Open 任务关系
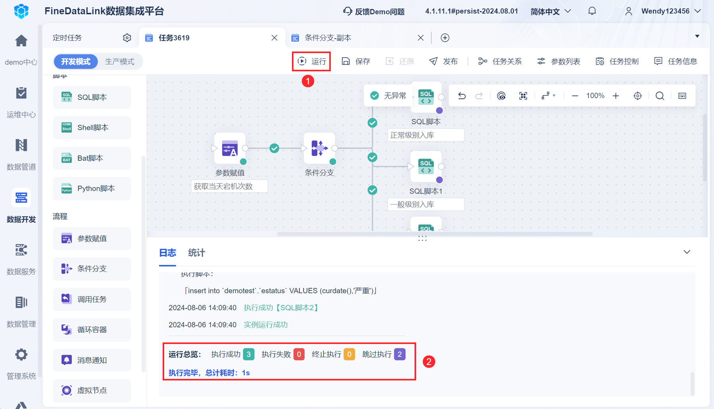714x409 pixels. (x=500, y=61)
